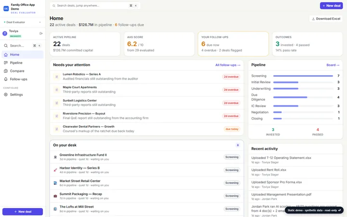Click the Follow-ups bell icon
The height and width of the screenshot is (217, 347).
[x=6, y=79]
